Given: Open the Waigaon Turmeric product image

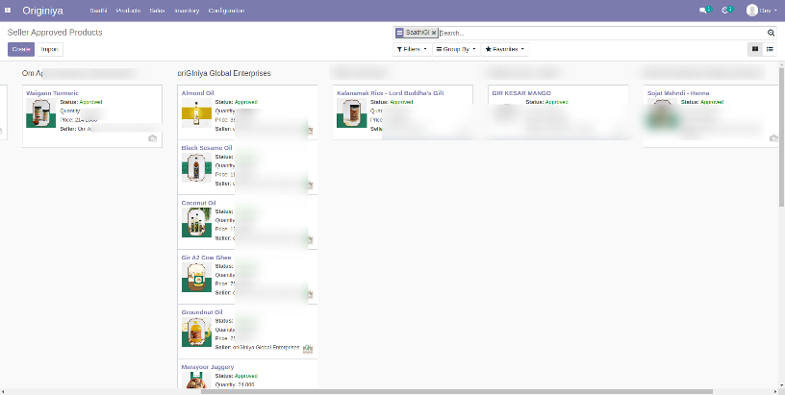Looking at the screenshot, I should click(41, 112).
